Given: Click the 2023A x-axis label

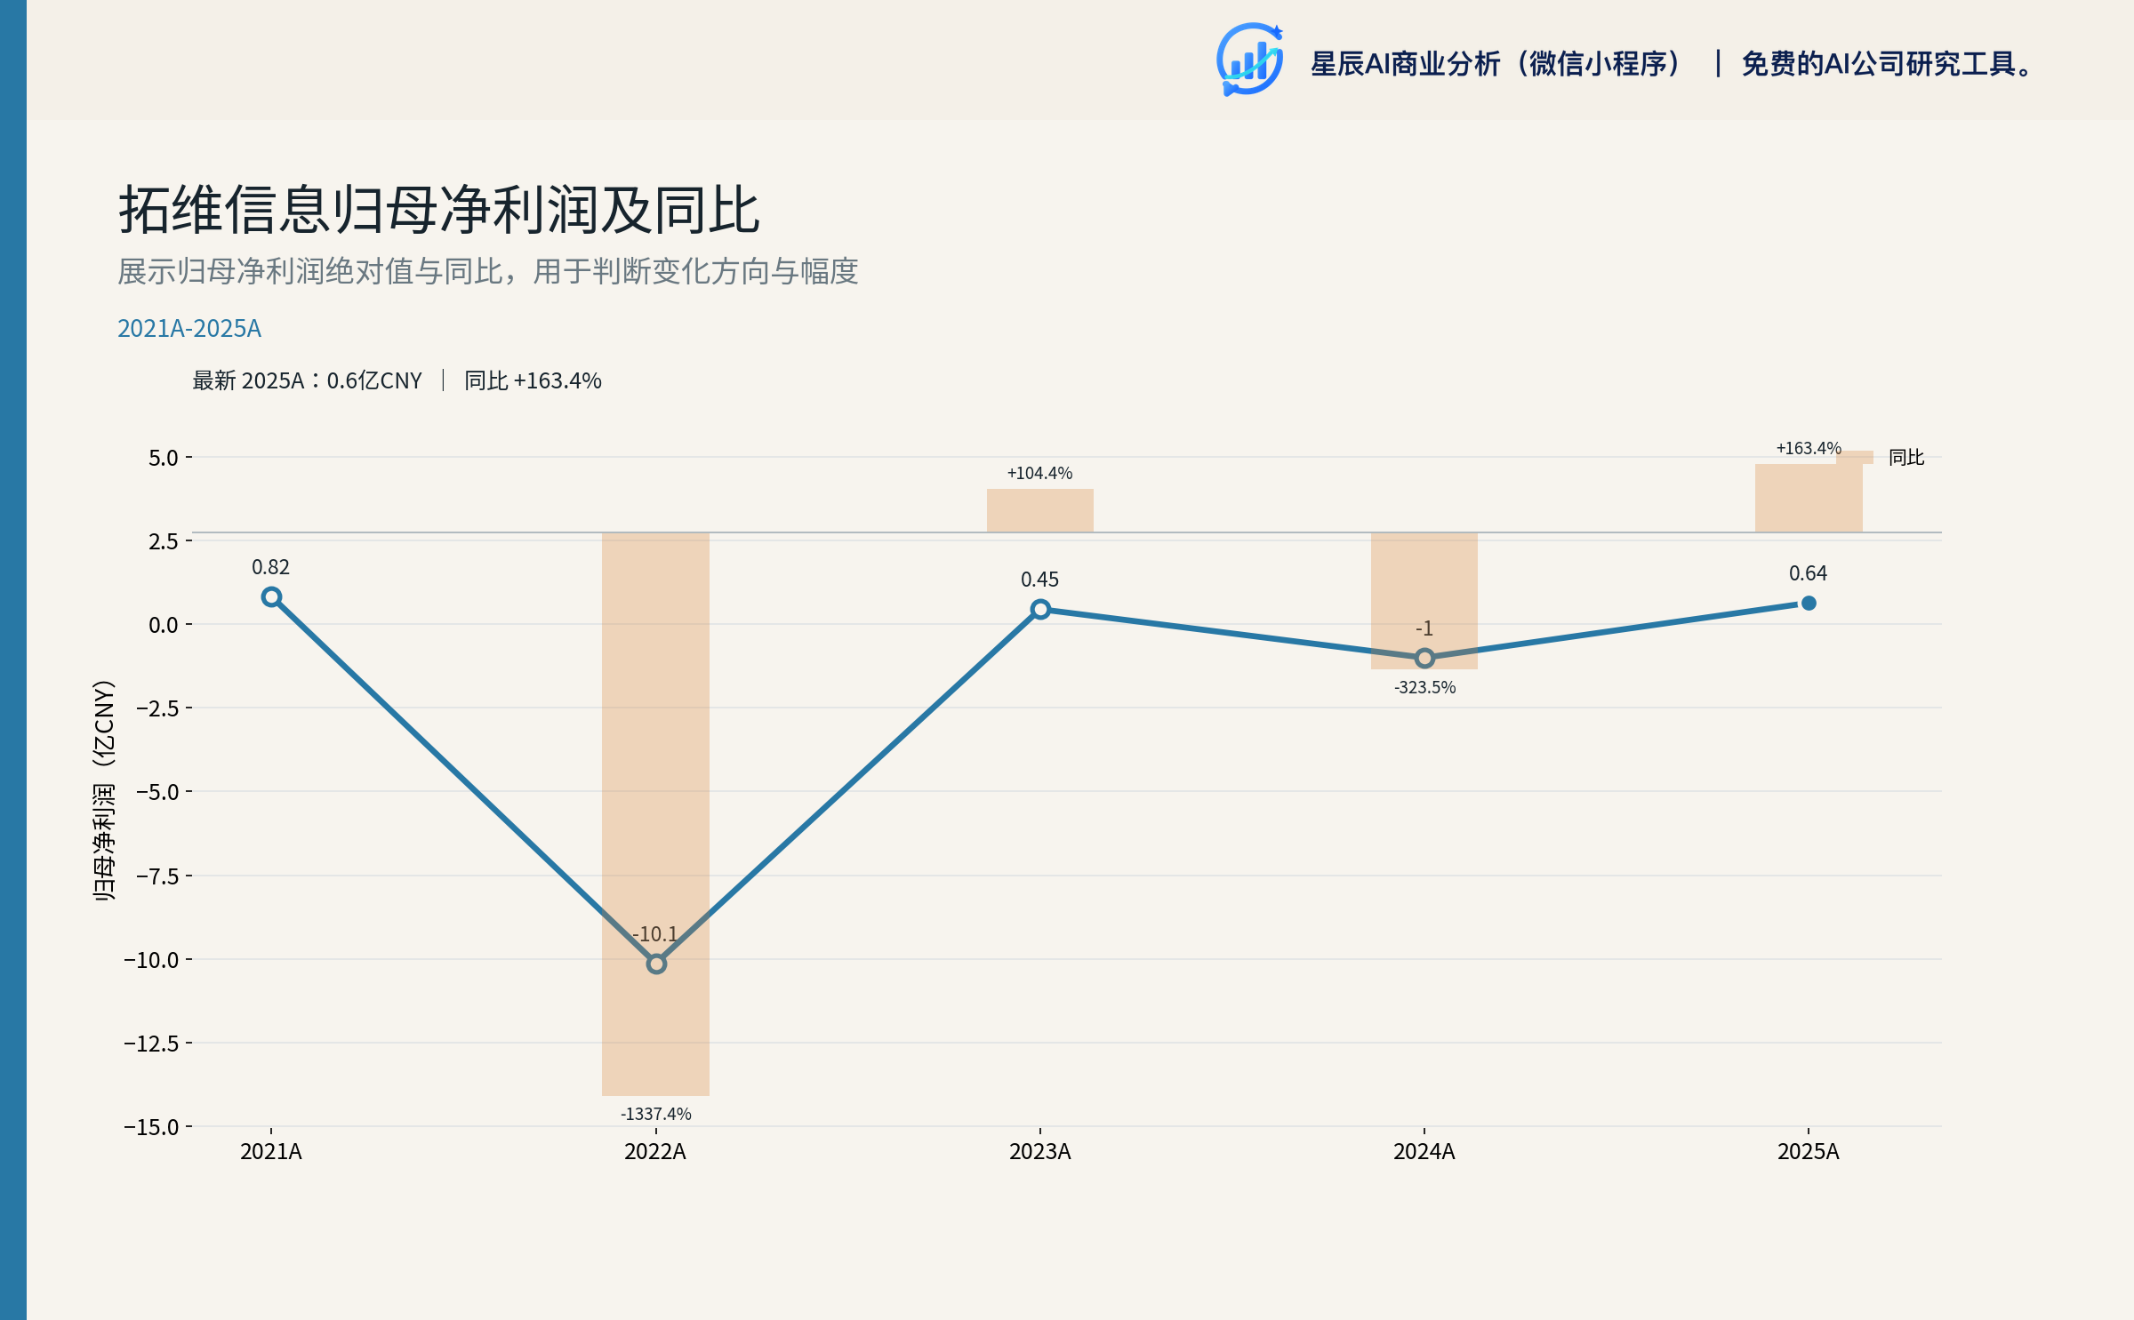Looking at the screenshot, I should [x=1040, y=1152].
